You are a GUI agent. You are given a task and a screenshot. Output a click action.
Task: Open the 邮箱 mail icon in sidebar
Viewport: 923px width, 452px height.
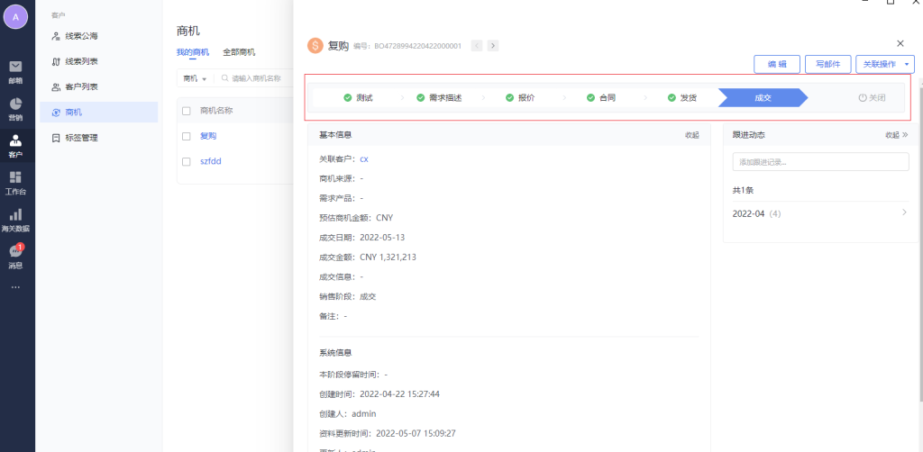(15, 70)
